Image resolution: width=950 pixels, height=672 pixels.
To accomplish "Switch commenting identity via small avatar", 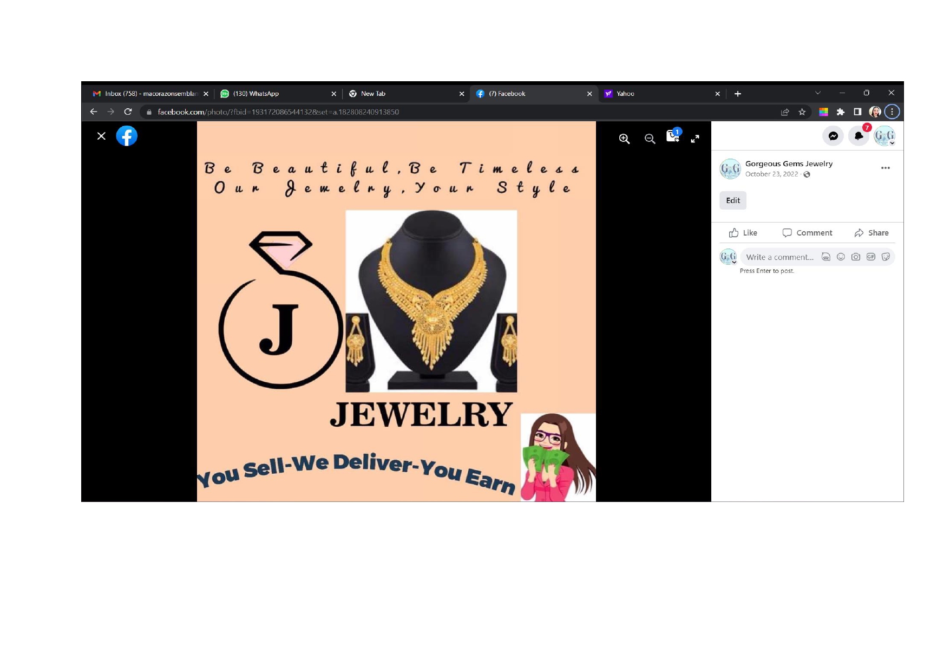I will click(728, 257).
